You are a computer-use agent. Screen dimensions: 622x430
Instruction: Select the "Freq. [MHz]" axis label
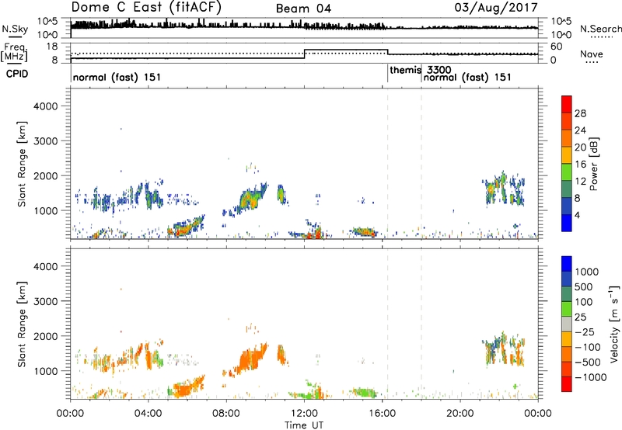[x=14, y=53]
